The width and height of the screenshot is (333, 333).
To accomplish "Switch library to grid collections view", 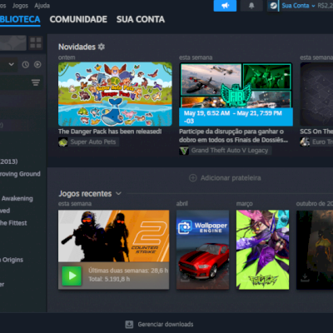I will 36,42.
